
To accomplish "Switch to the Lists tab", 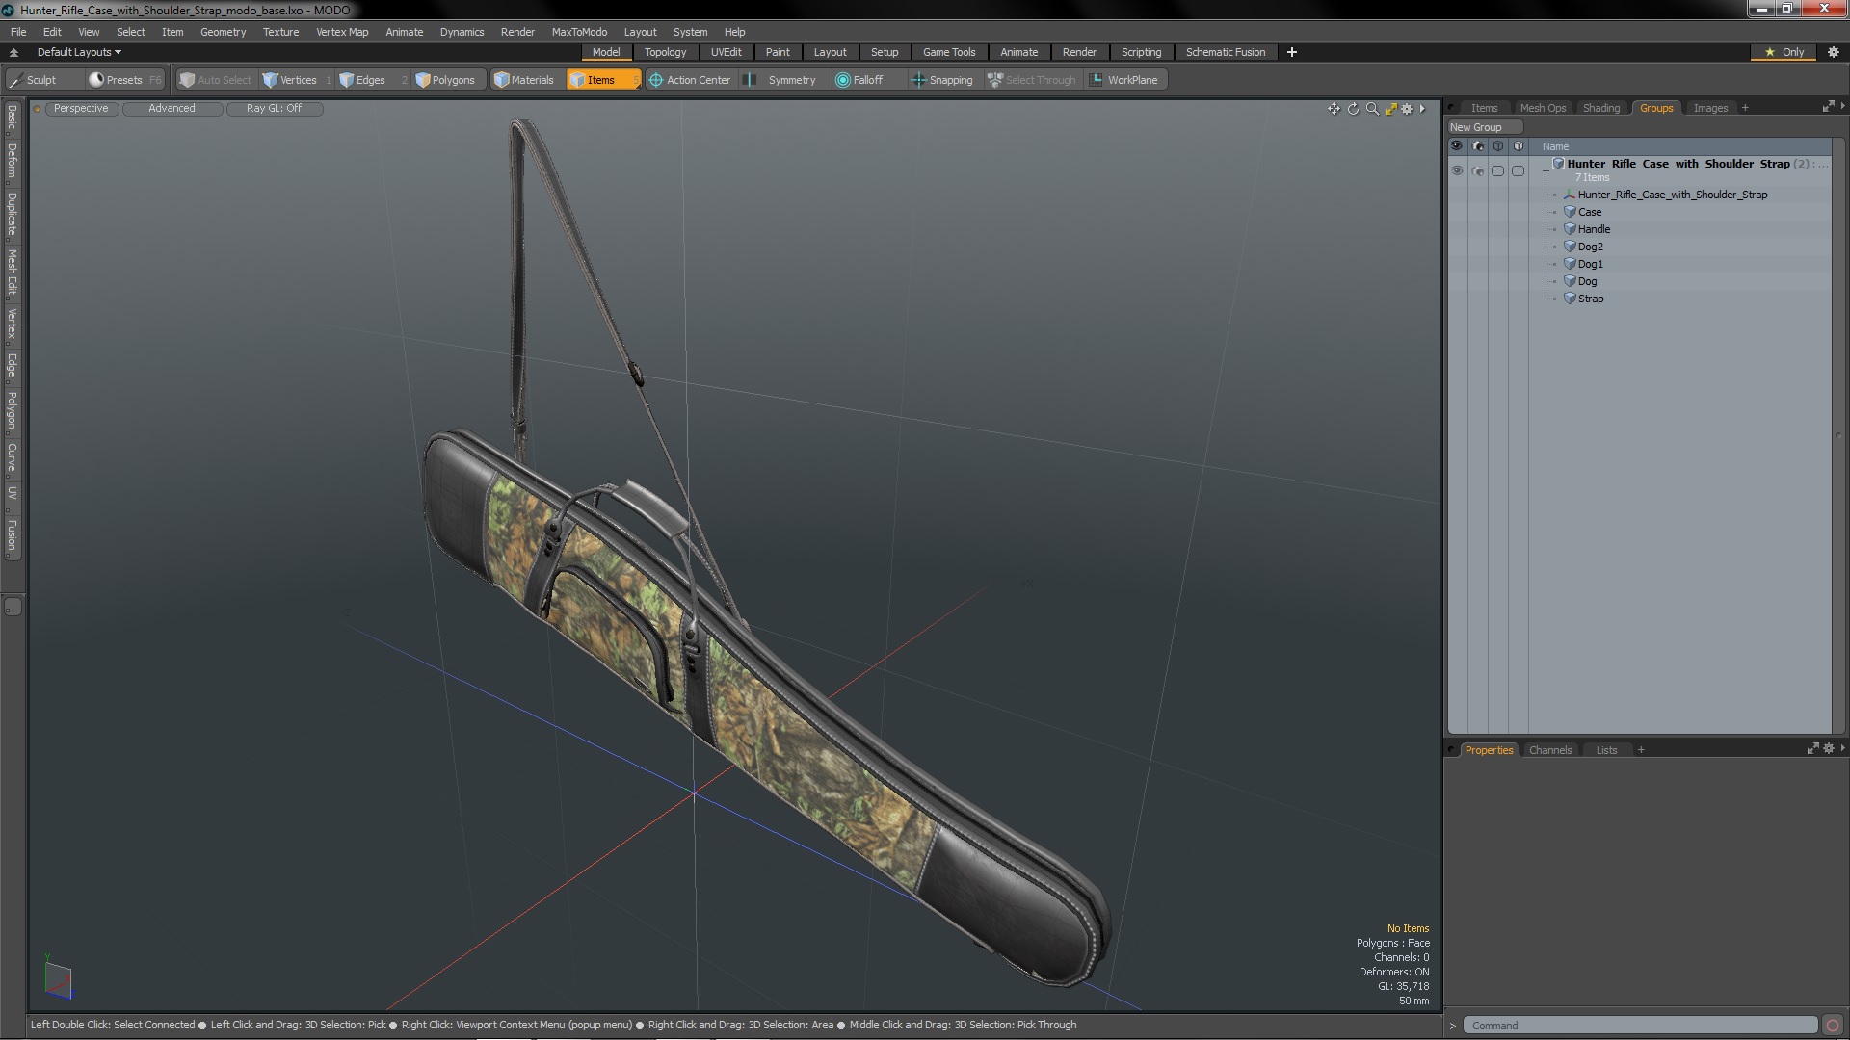I will pyautogui.click(x=1606, y=750).
